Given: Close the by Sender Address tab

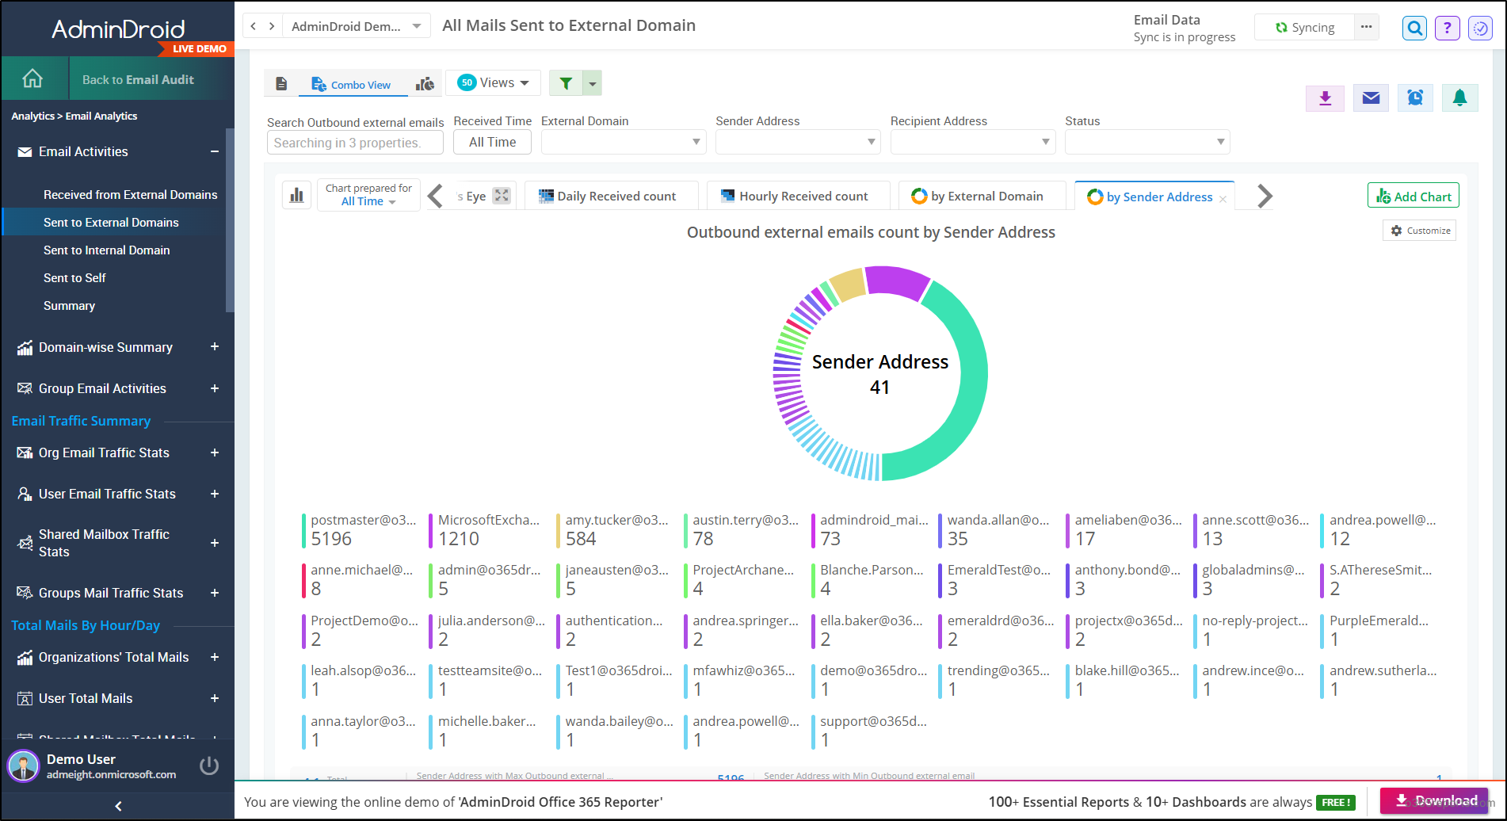Looking at the screenshot, I should click(x=1223, y=199).
